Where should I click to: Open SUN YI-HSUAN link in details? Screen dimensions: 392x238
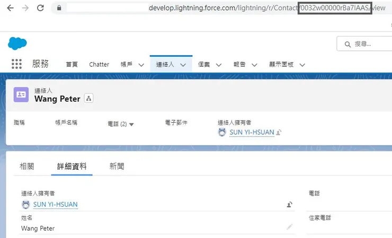pos(56,205)
